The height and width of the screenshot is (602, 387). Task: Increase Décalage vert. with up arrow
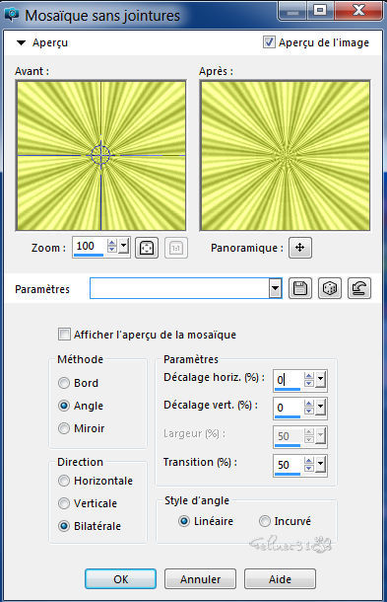click(309, 403)
